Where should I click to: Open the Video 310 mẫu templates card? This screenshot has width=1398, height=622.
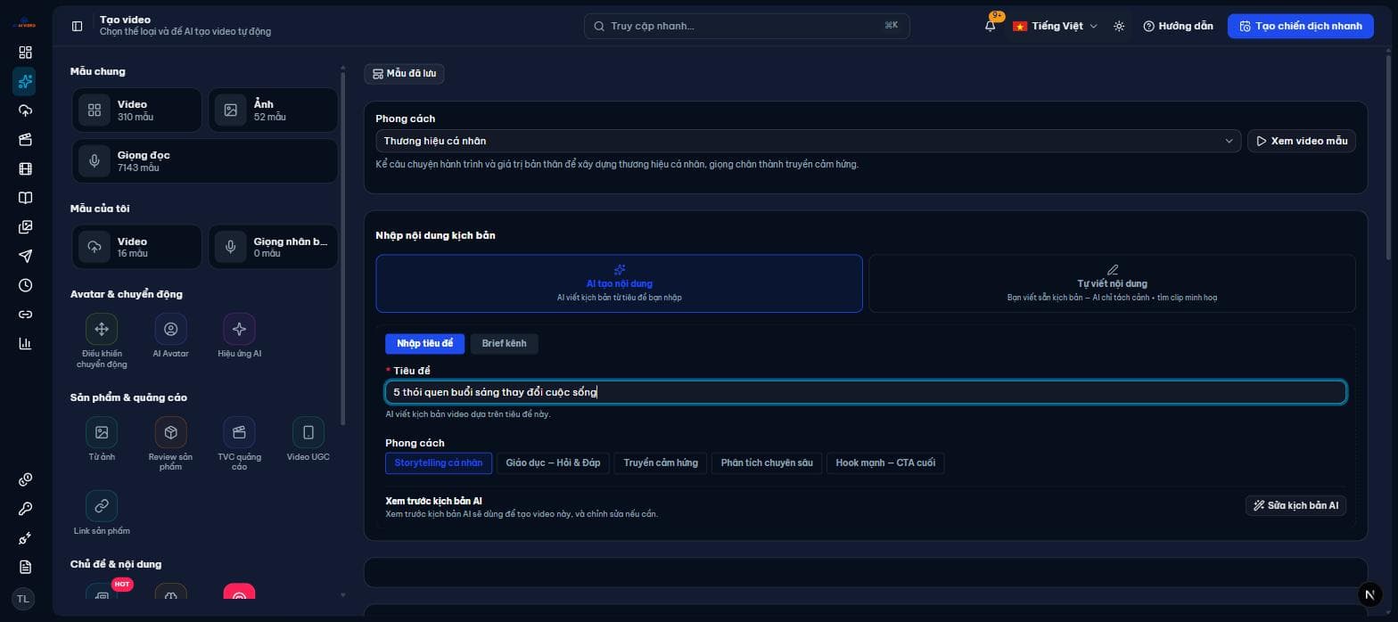[x=136, y=110]
